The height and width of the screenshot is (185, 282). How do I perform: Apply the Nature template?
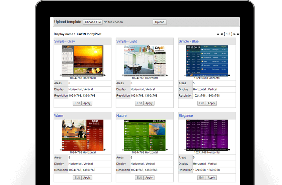point(149,178)
